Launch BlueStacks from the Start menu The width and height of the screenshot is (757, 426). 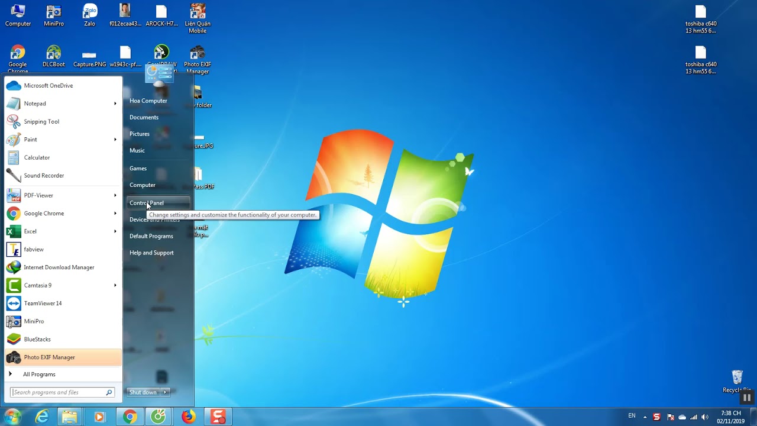click(63, 340)
